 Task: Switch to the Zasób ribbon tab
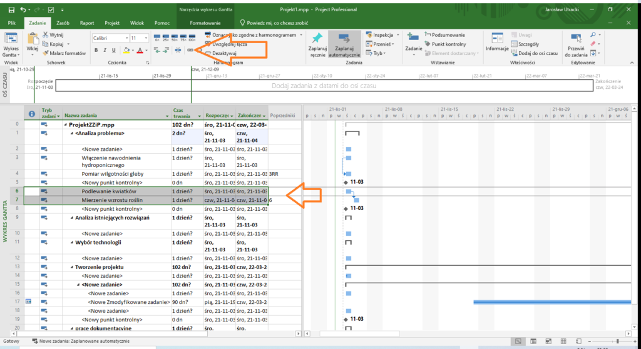(63, 23)
